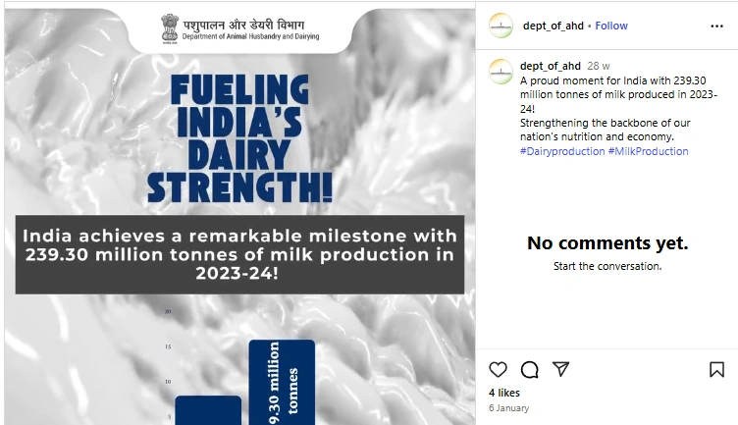Click the 'Fueling India's Dairy Strength' headline image
Viewport: 738px width, 425px height.
point(239,138)
